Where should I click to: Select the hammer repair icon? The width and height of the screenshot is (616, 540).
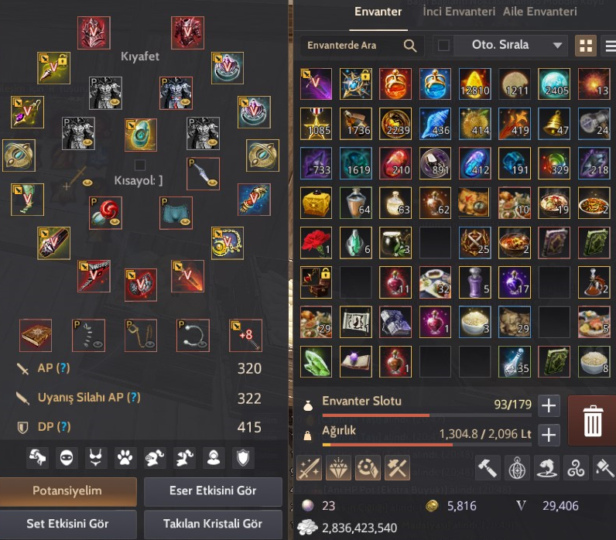click(488, 468)
